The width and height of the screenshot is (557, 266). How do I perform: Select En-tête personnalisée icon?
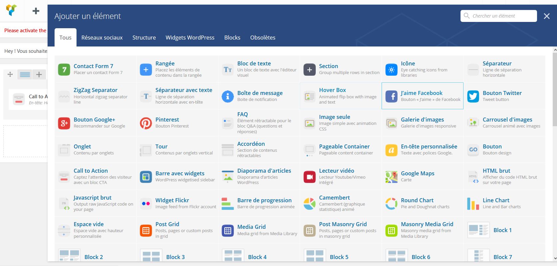[x=391, y=150]
